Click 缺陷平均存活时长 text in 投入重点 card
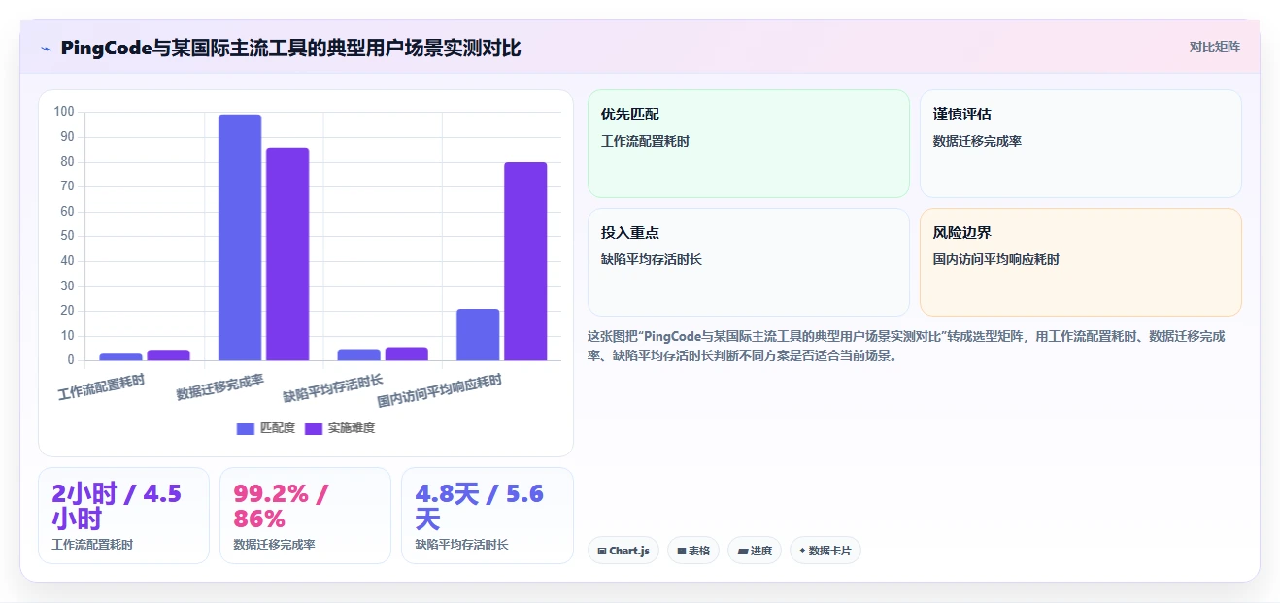Viewport: 1280px width, 603px height. [x=652, y=259]
